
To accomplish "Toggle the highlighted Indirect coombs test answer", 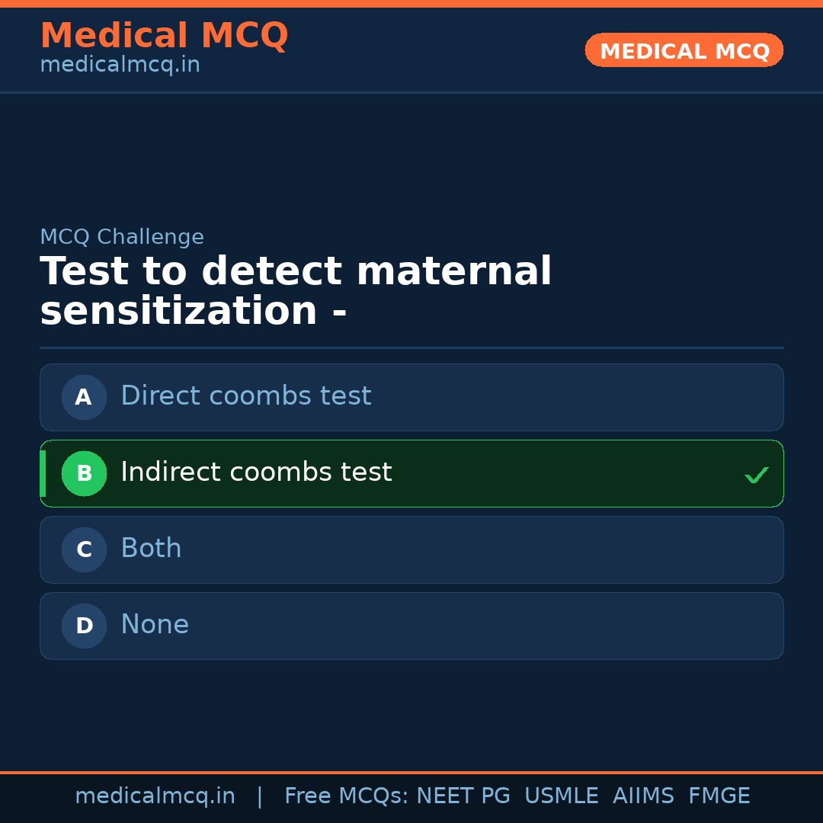I will click(411, 473).
